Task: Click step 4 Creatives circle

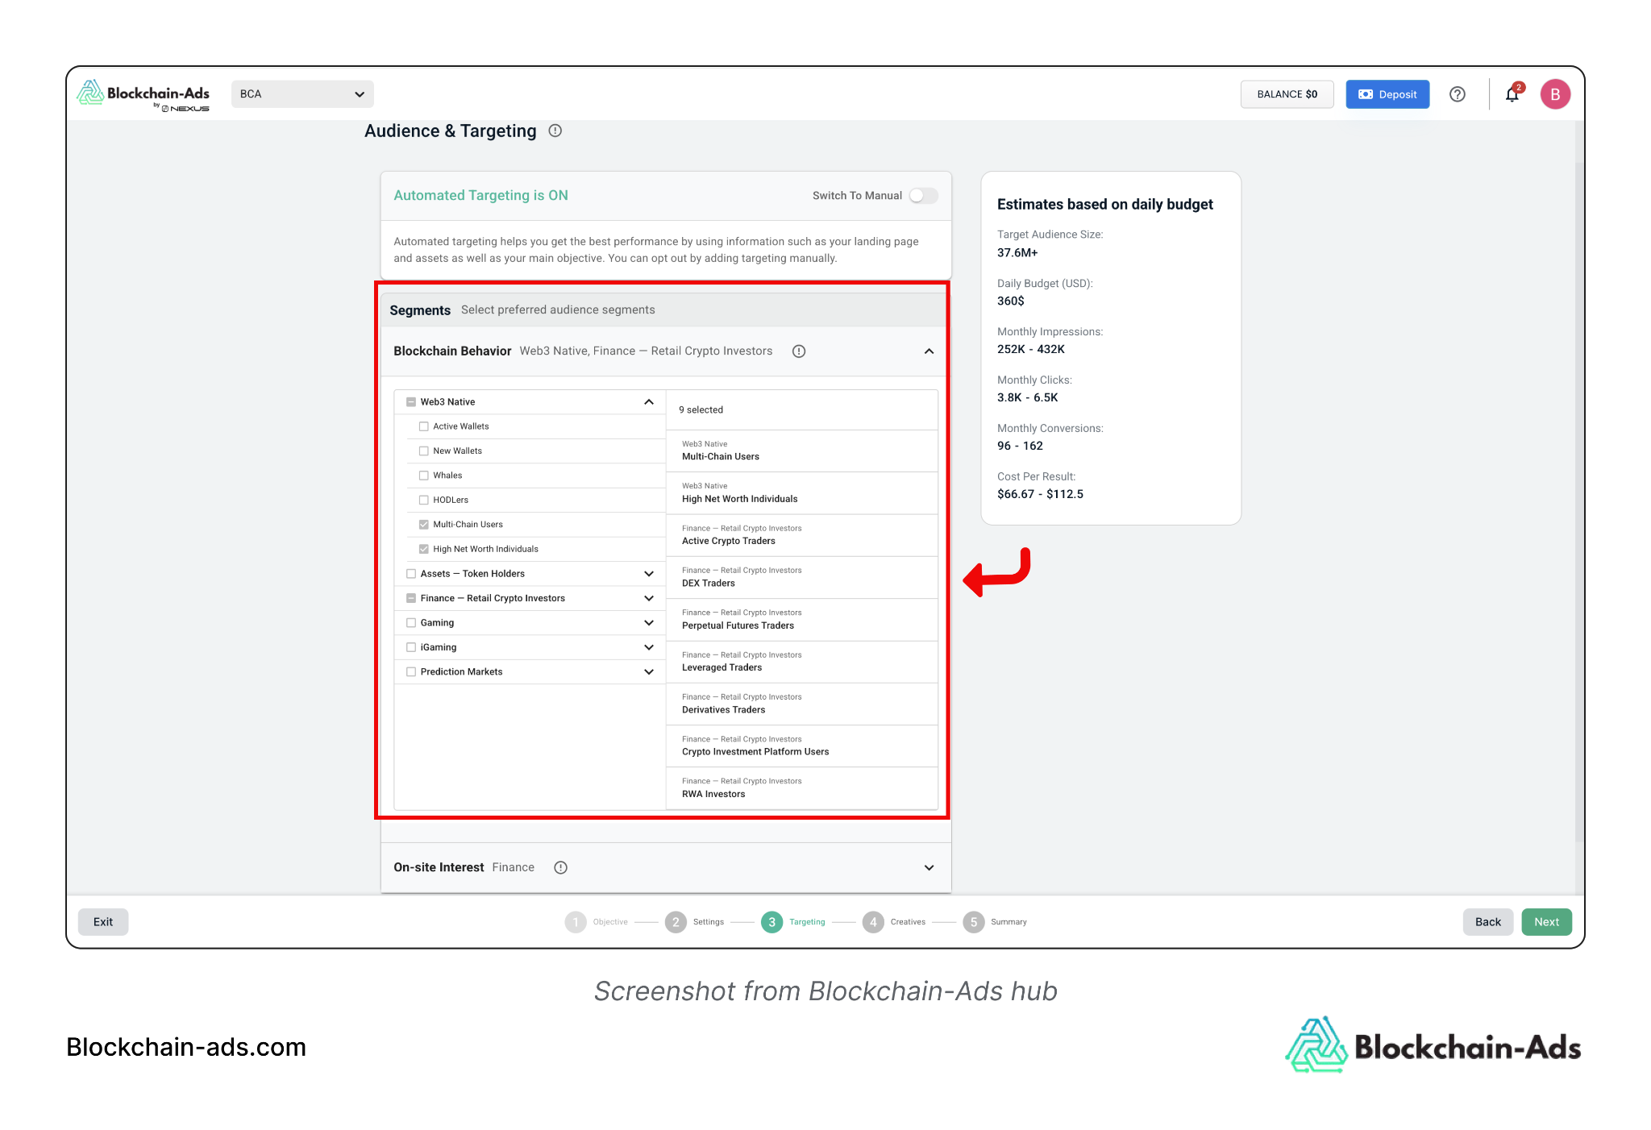Action: [873, 922]
